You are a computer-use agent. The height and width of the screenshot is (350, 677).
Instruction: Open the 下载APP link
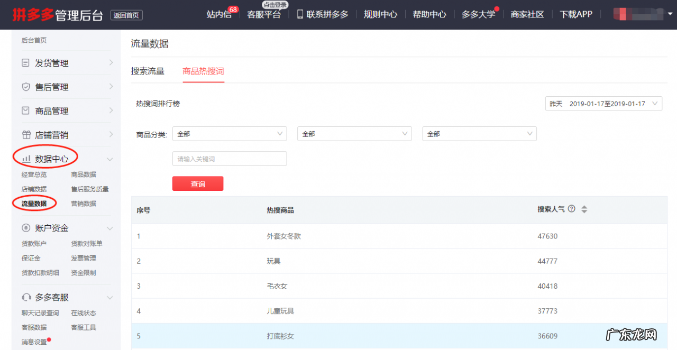575,14
